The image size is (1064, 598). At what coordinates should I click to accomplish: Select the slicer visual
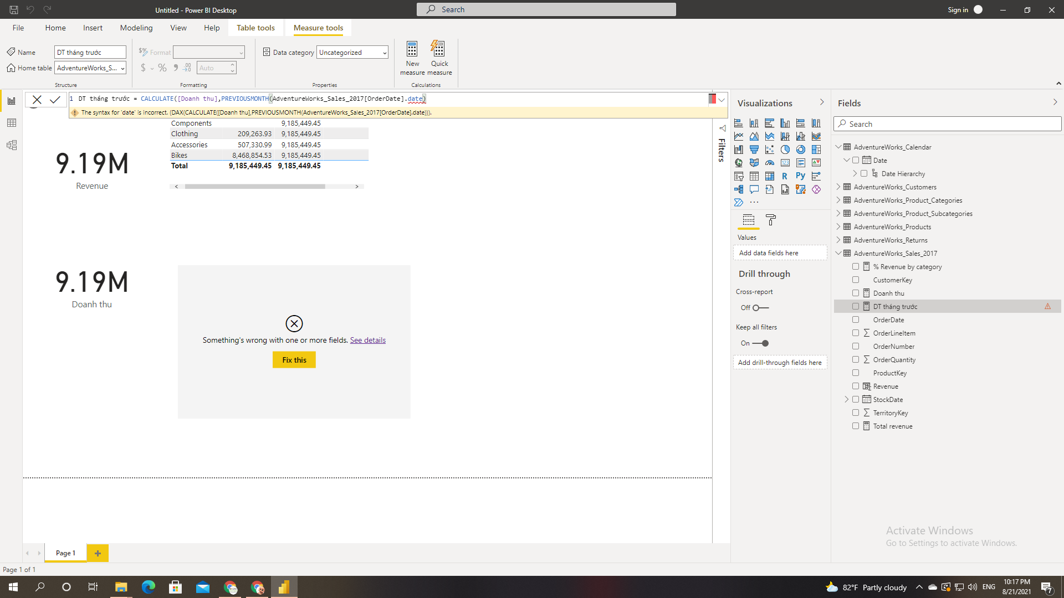739,176
